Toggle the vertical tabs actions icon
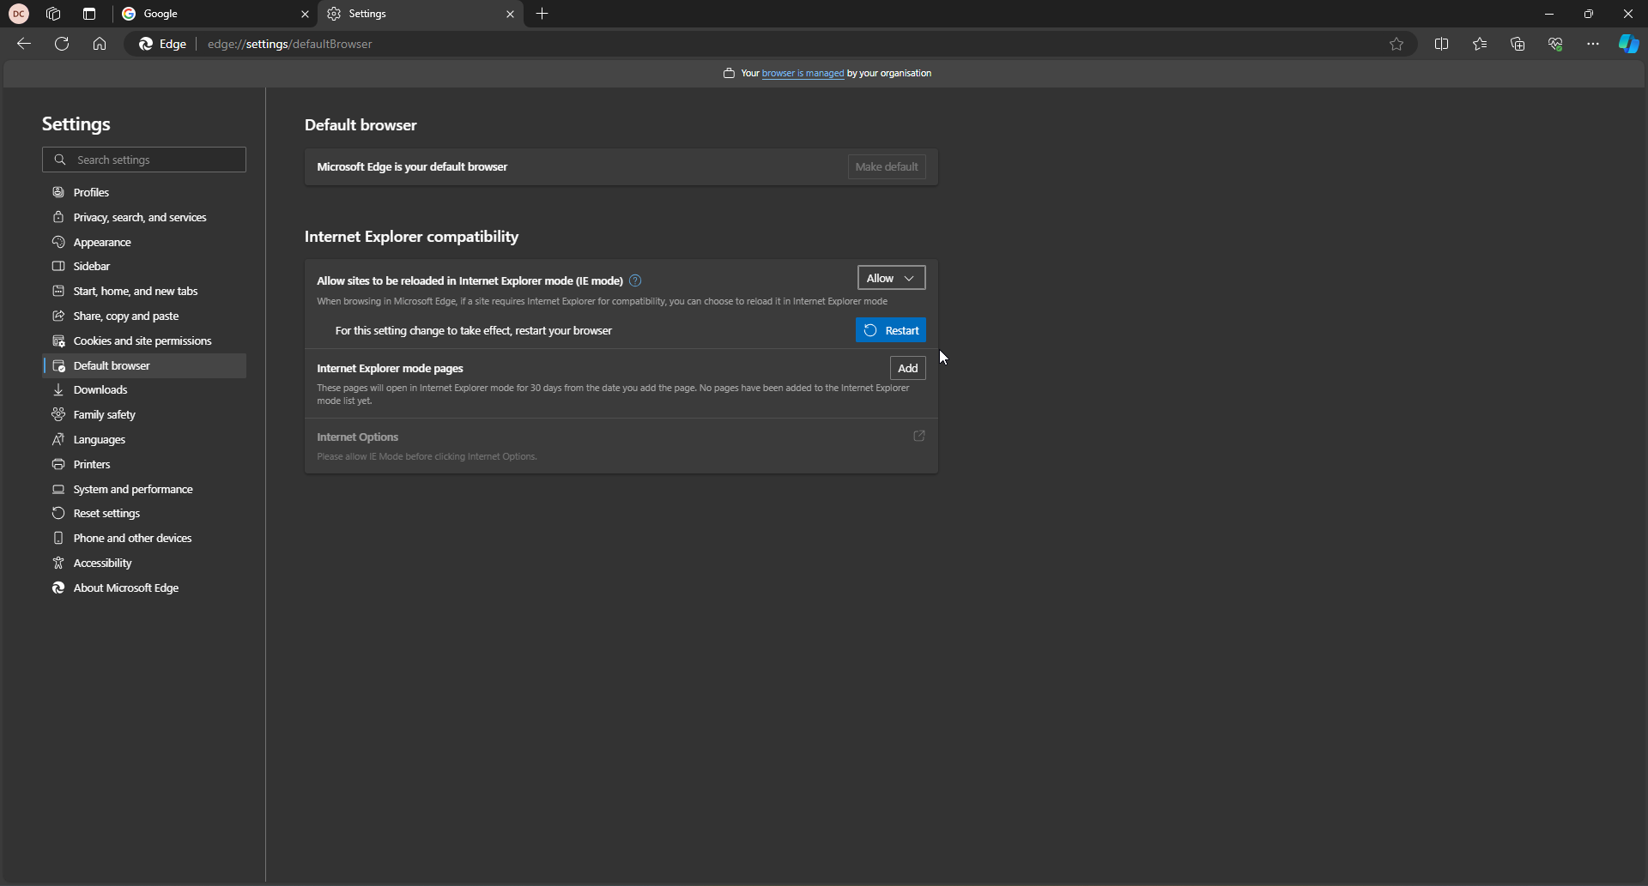Image resolution: width=1648 pixels, height=886 pixels. coord(89,14)
